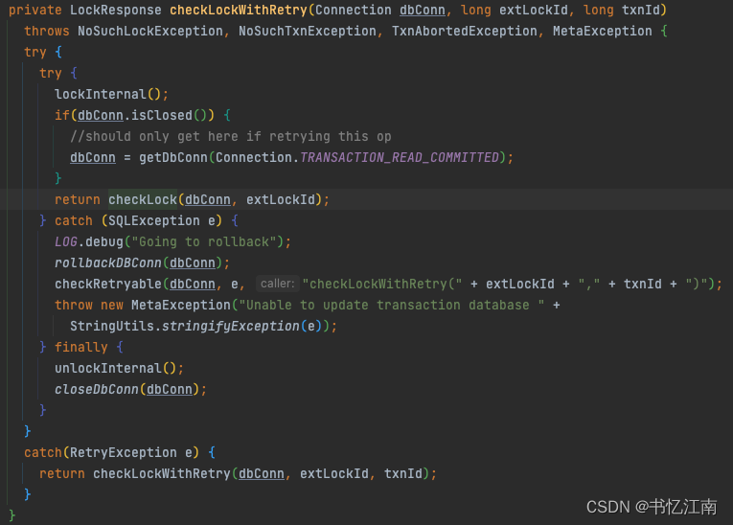Screen dimensions: 733x525
Task: Click the stringifyException call
Action: tap(231, 326)
